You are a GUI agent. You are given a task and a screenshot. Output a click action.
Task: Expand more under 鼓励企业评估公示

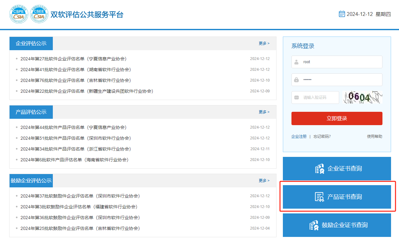tap(264, 181)
